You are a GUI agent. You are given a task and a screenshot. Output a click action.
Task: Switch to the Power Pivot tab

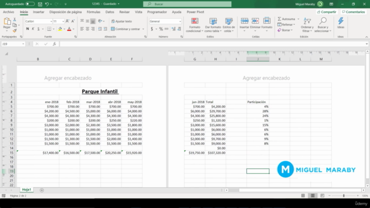(195, 12)
